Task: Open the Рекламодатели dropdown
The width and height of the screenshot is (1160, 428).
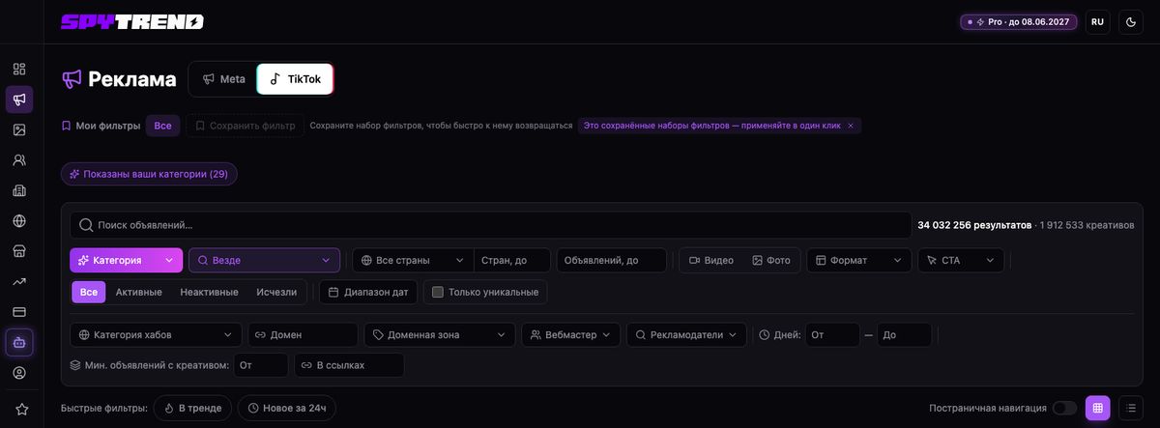Action: [x=686, y=335]
